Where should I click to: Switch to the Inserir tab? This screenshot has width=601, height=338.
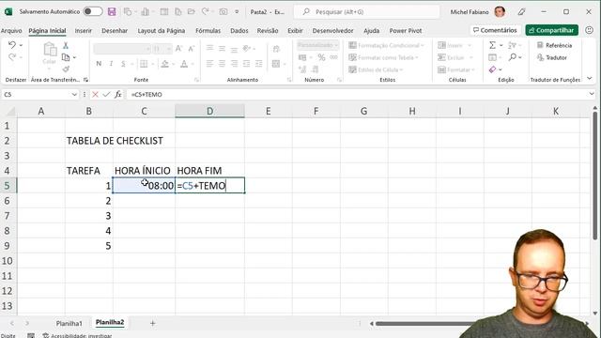click(84, 31)
